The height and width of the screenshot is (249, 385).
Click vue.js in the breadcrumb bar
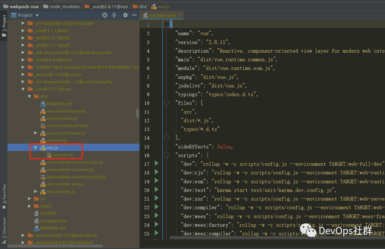[x=160, y=7]
